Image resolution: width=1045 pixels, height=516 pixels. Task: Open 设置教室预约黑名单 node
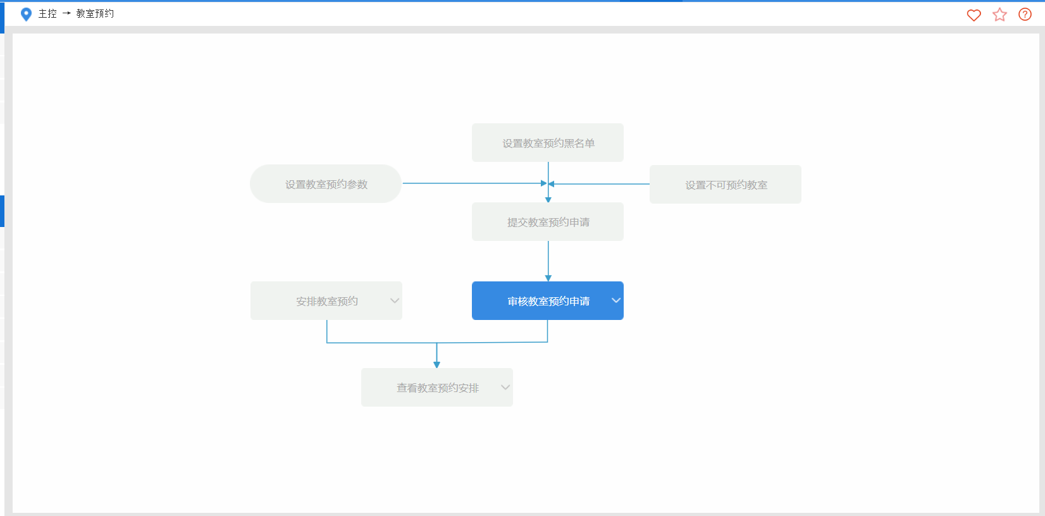click(548, 143)
